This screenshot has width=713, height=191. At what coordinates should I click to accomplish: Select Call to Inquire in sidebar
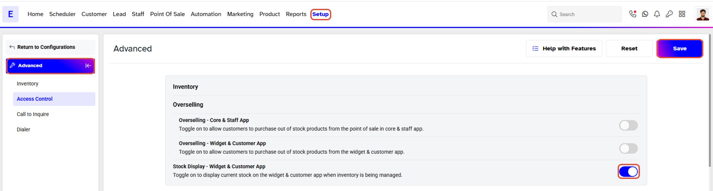[x=33, y=114]
